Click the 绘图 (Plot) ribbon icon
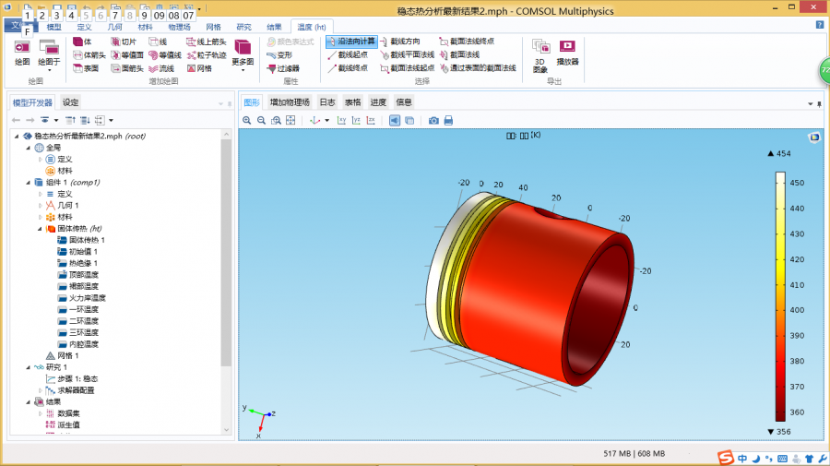 [22, 53]
